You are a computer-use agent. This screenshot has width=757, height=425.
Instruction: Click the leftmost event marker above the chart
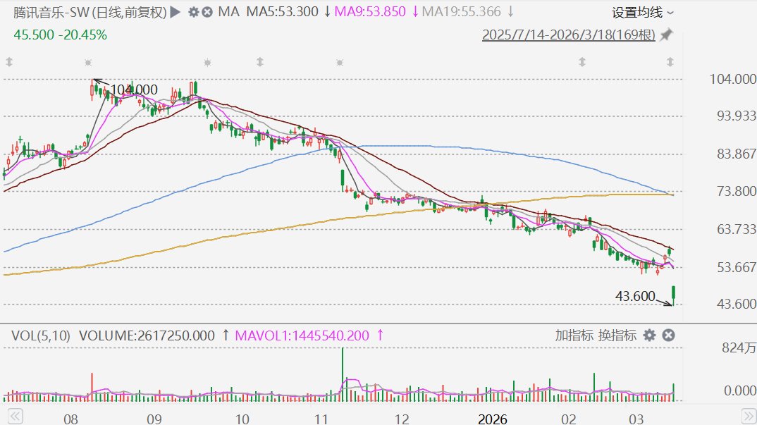pos(9,63)
